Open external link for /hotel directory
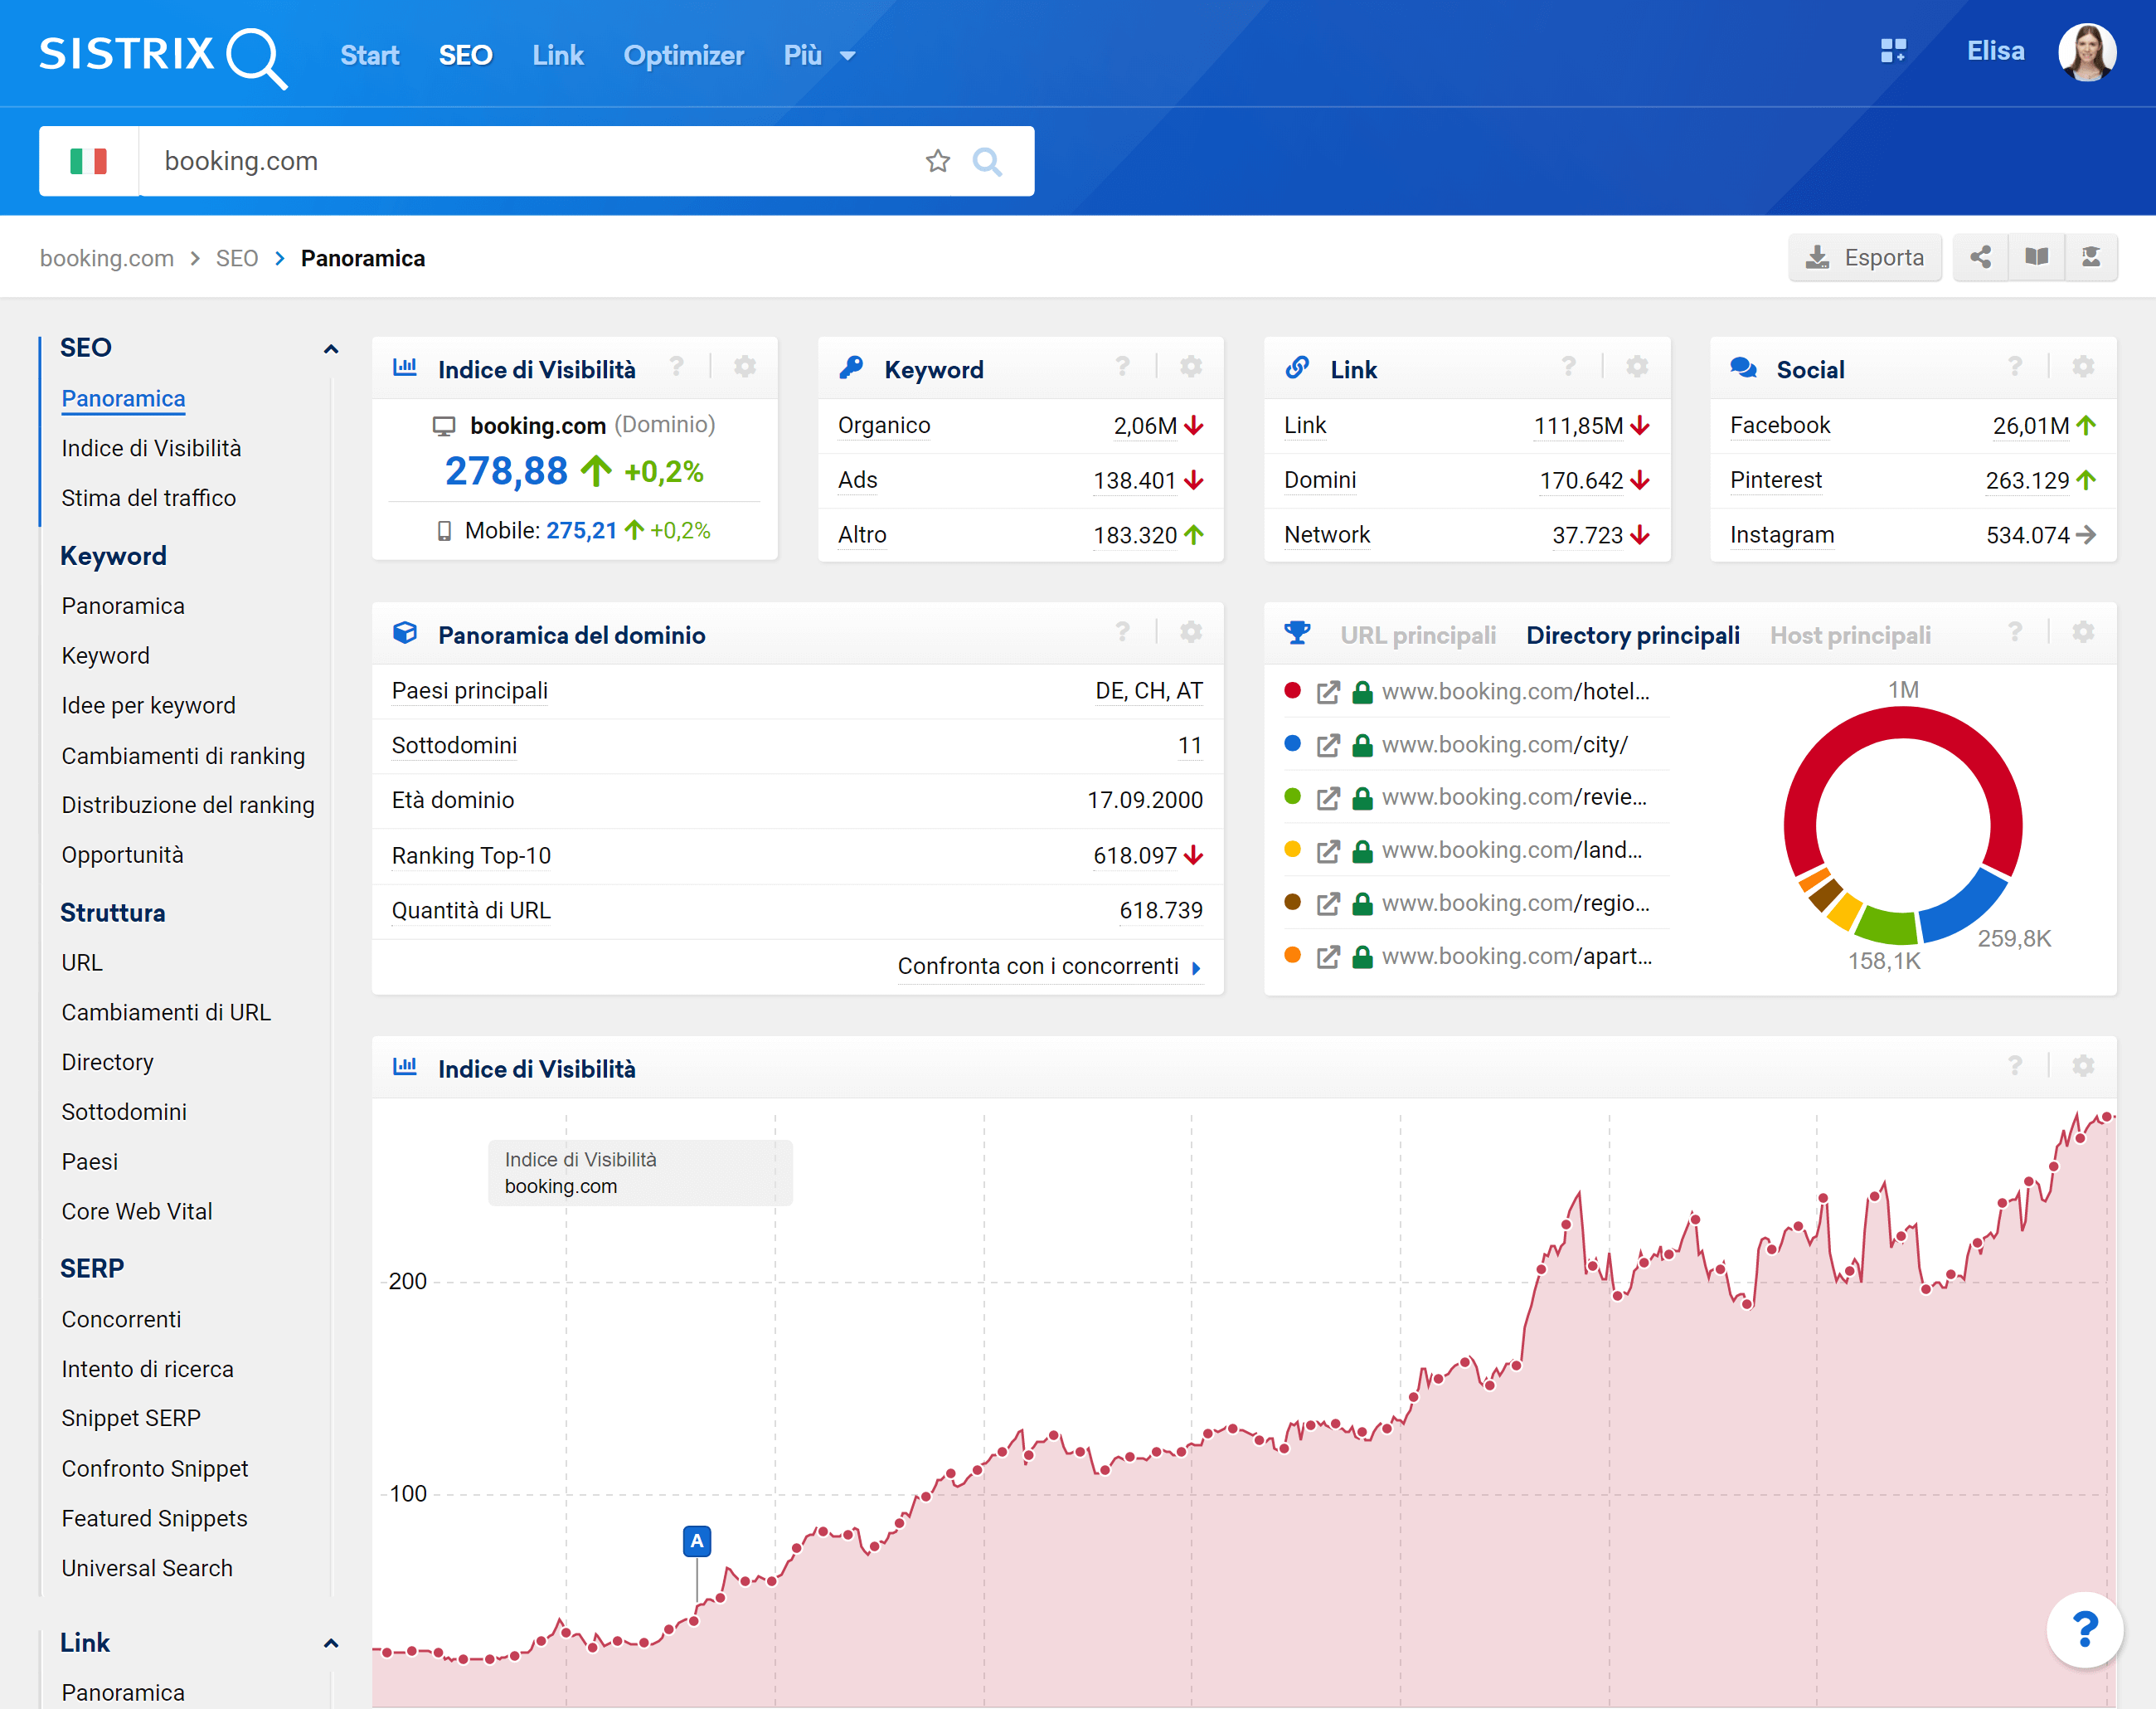 (1328, 693)
